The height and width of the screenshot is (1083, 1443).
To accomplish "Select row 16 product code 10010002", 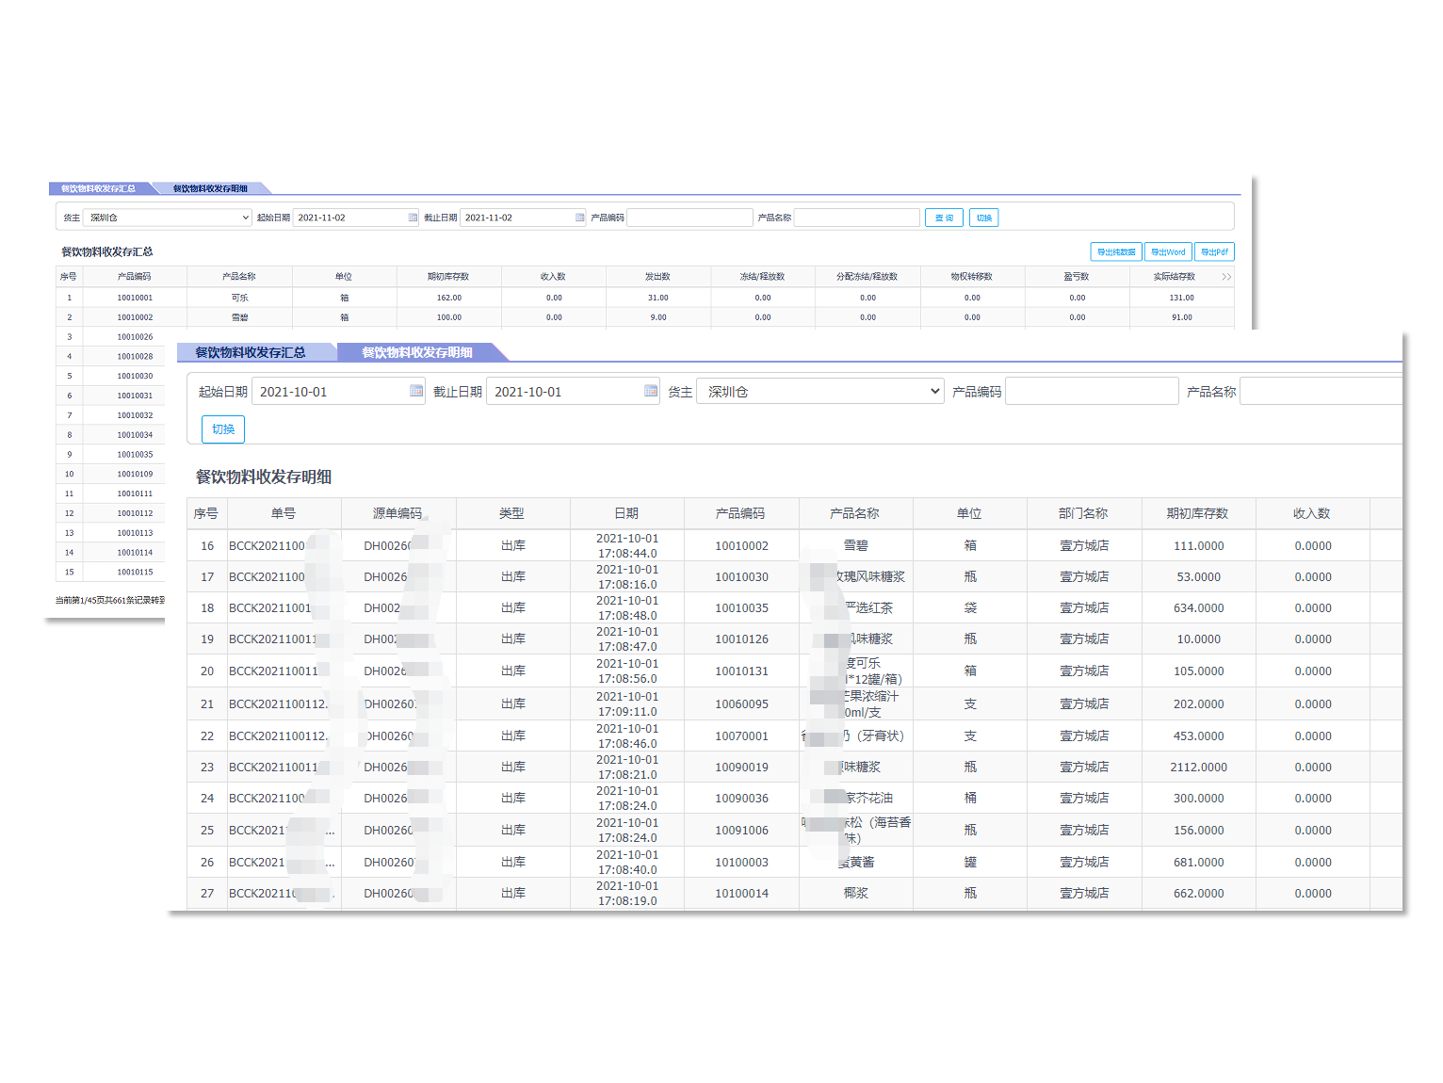I will tap(741, 546).
